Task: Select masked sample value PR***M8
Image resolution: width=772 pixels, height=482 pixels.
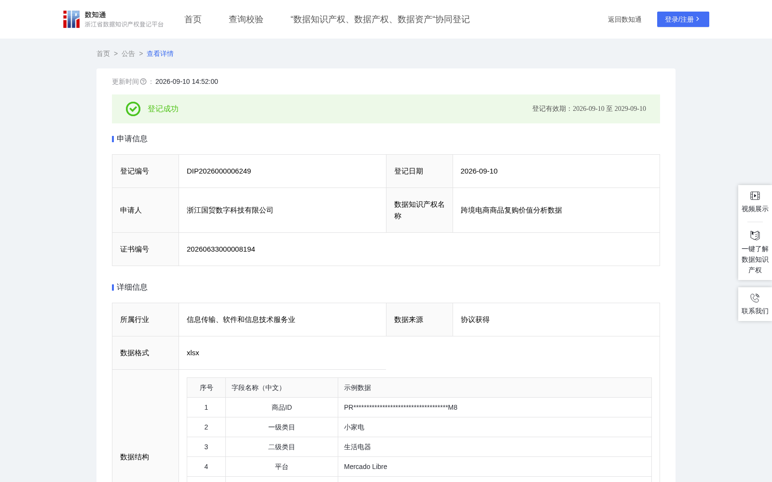Action: click(401, 407)
